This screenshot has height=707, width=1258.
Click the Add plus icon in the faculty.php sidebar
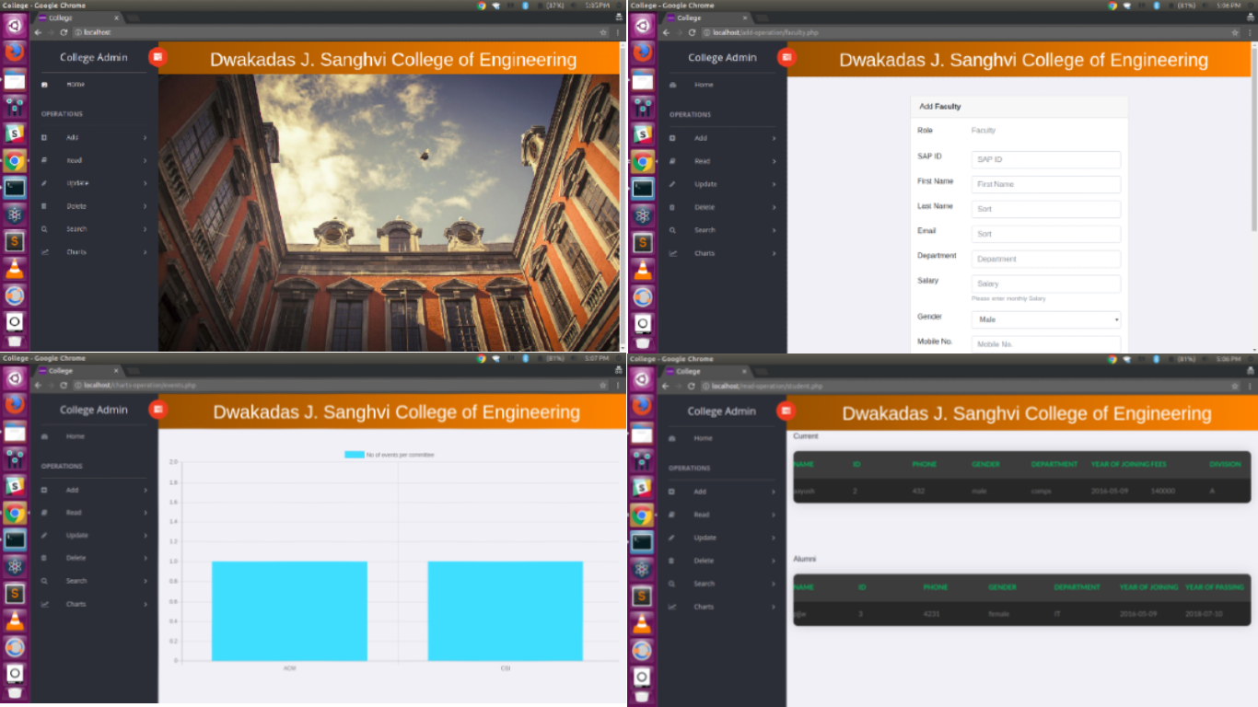tap(672, 138)
